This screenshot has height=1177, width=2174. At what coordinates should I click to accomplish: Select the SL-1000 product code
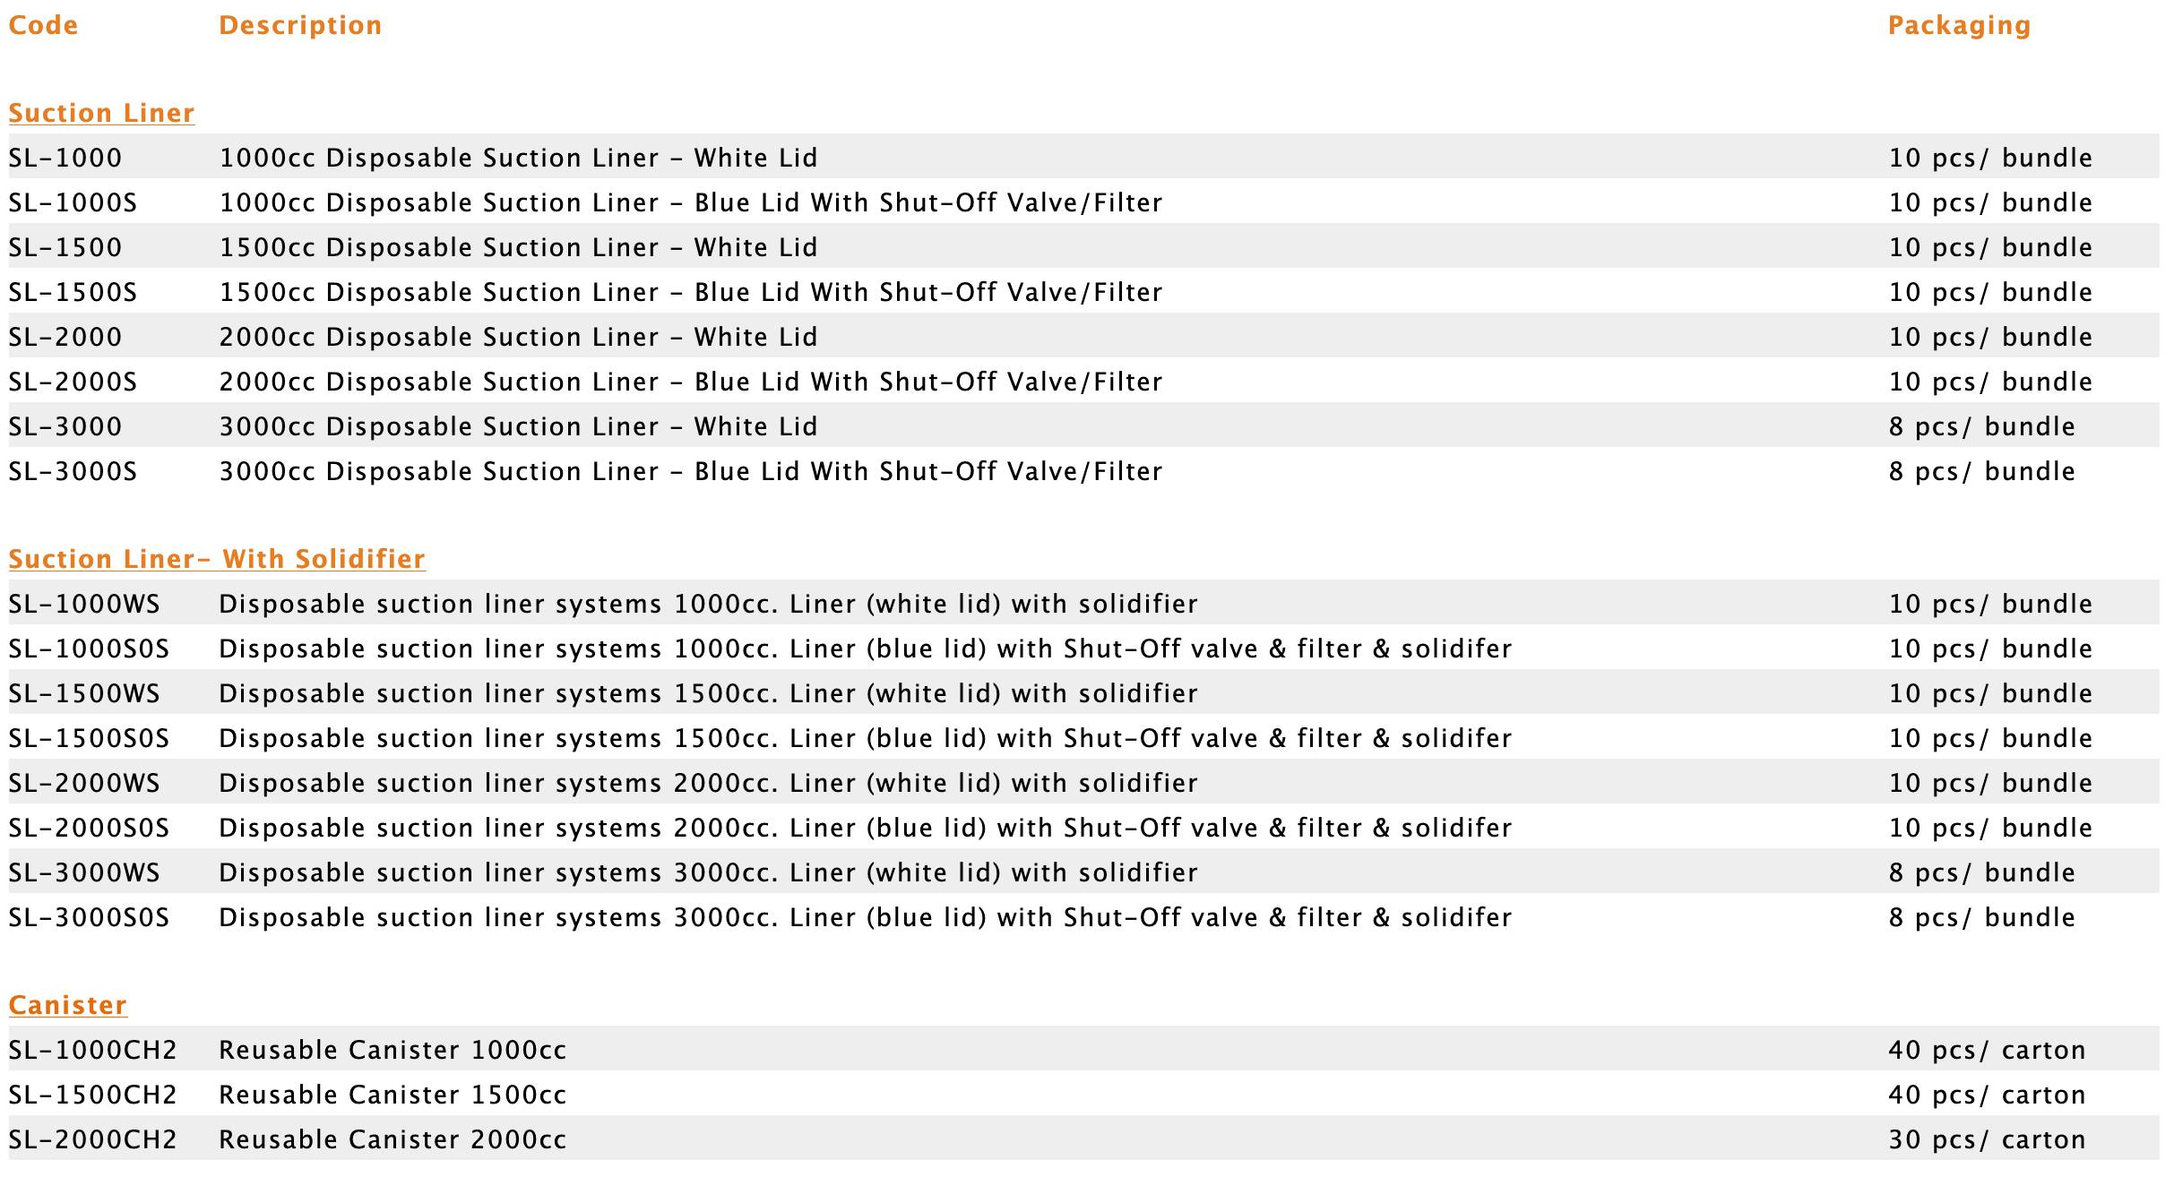click(x=65, y=159)
